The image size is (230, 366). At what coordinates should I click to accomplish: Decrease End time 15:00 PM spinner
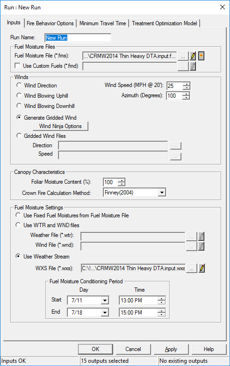click(161, 315)
